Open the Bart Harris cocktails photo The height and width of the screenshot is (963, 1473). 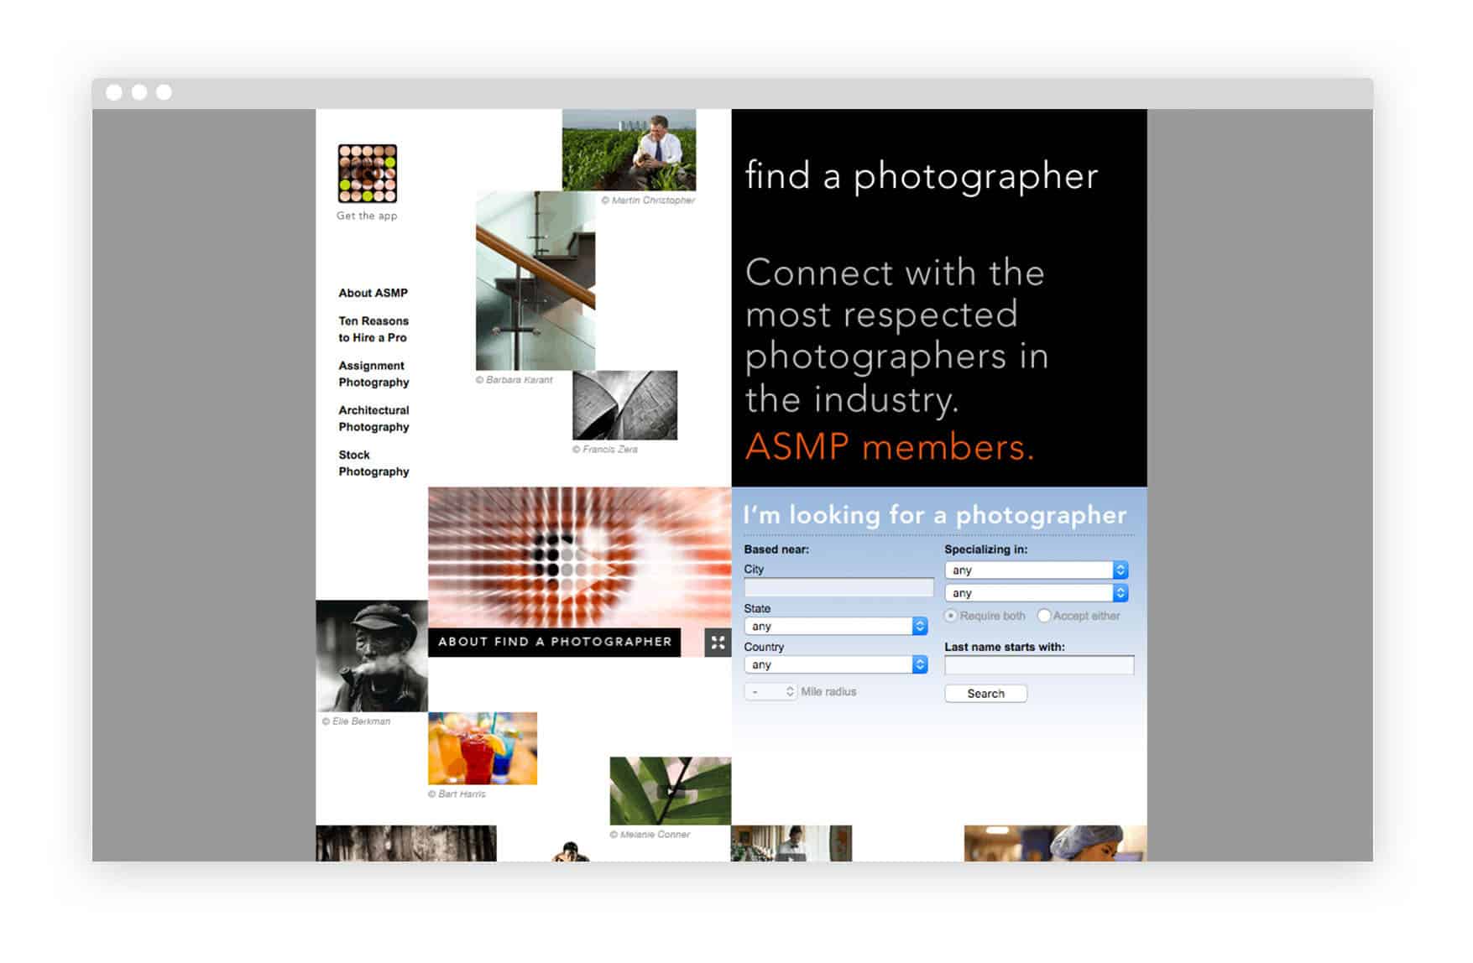tap(483, 748)
